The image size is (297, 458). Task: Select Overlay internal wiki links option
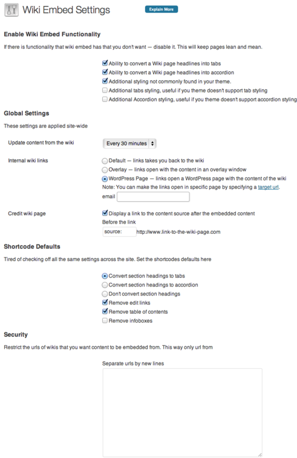(x=105, y=170)
